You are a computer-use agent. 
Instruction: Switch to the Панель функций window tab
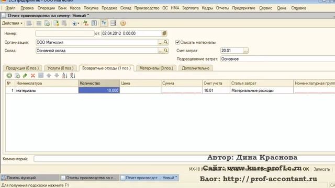point(30,178)
